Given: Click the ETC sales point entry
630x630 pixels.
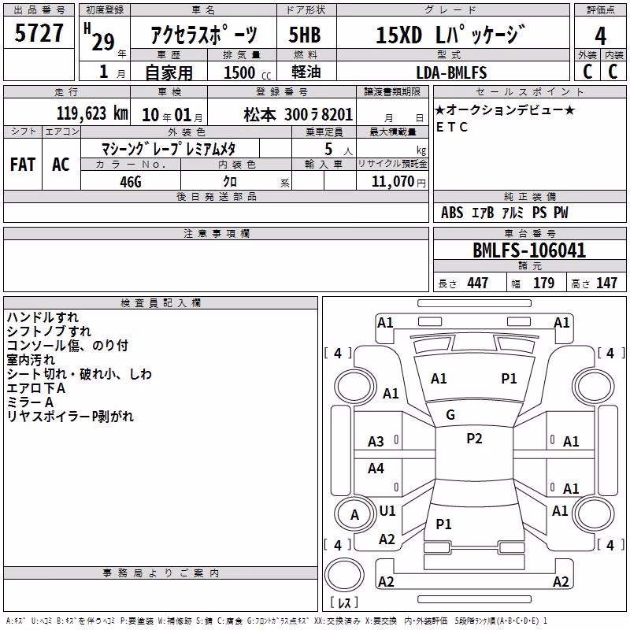Looking at the screenshot, I should [x=451, y=127].
